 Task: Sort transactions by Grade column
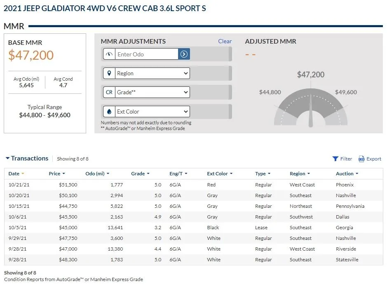pyautogui.click(x=140, y=174)
